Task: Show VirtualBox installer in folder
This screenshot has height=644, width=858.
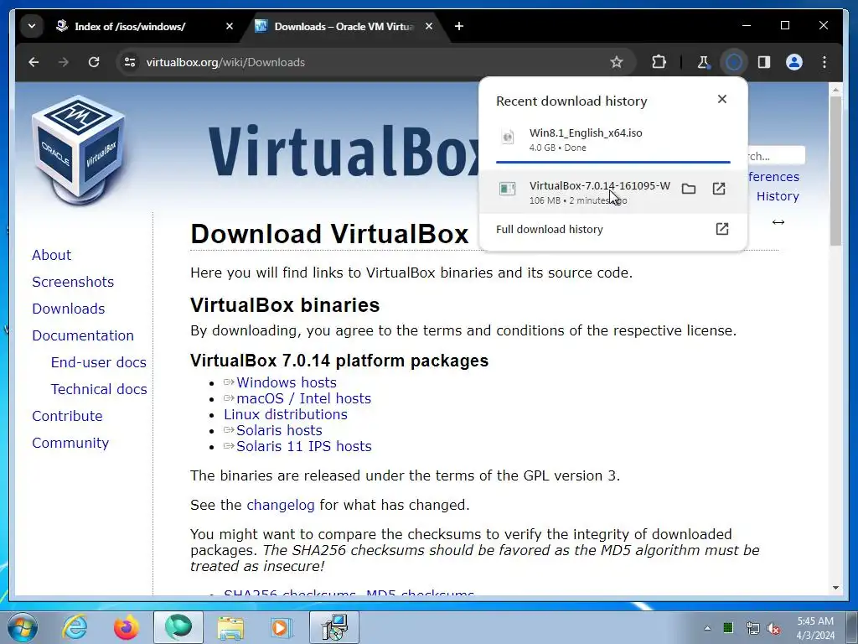Action: pyautogui.click(x=689, y=189)
